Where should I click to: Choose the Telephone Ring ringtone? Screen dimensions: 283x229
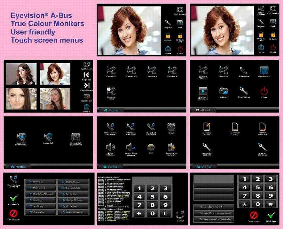click(73, 212)
